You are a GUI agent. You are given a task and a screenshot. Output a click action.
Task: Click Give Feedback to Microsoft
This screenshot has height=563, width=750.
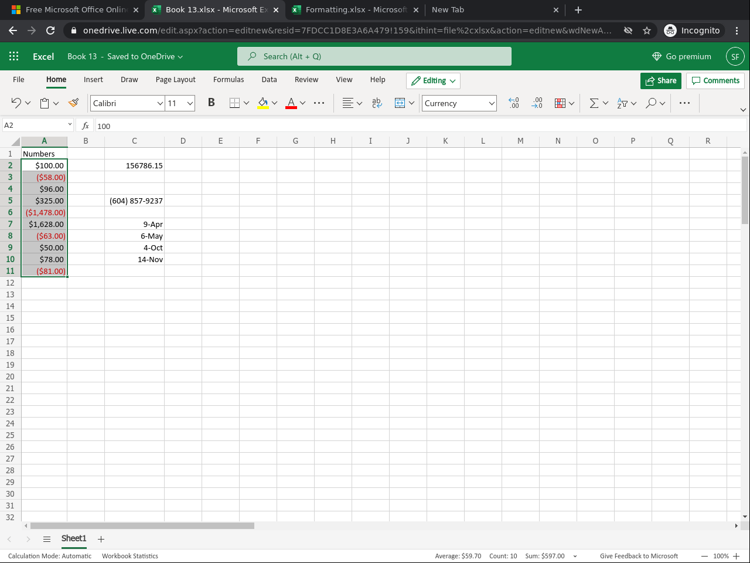click(639, 556)
